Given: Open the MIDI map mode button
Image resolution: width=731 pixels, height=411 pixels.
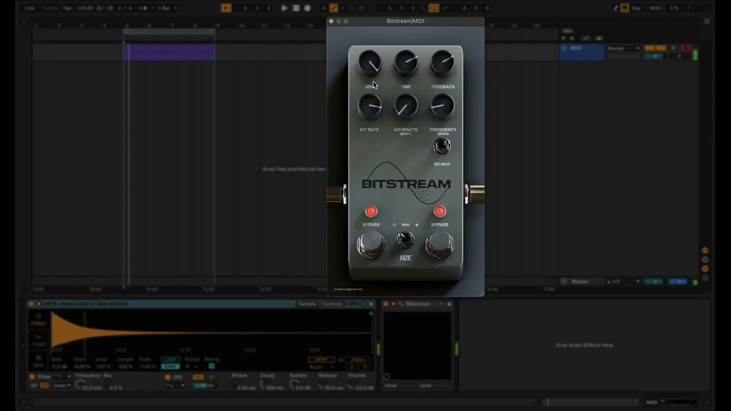Looking at the screenshot, I should [654, 8].
